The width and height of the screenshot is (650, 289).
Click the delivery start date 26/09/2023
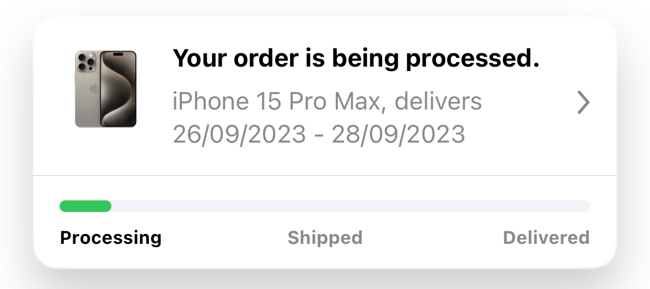239,134
